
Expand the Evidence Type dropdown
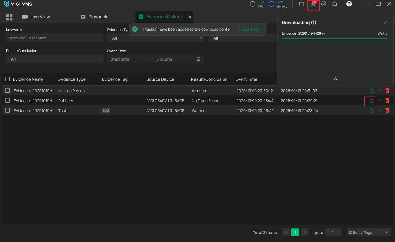tap(156, 38)
